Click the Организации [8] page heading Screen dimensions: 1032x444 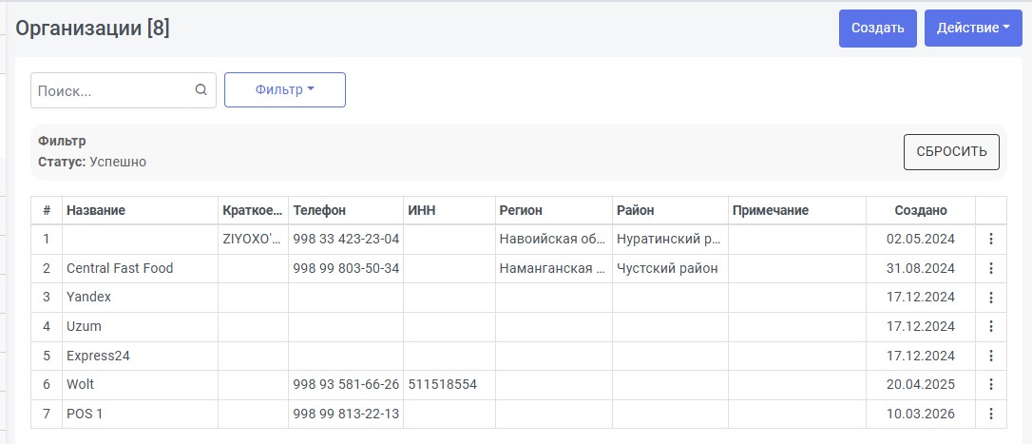(x=92, y=29)
